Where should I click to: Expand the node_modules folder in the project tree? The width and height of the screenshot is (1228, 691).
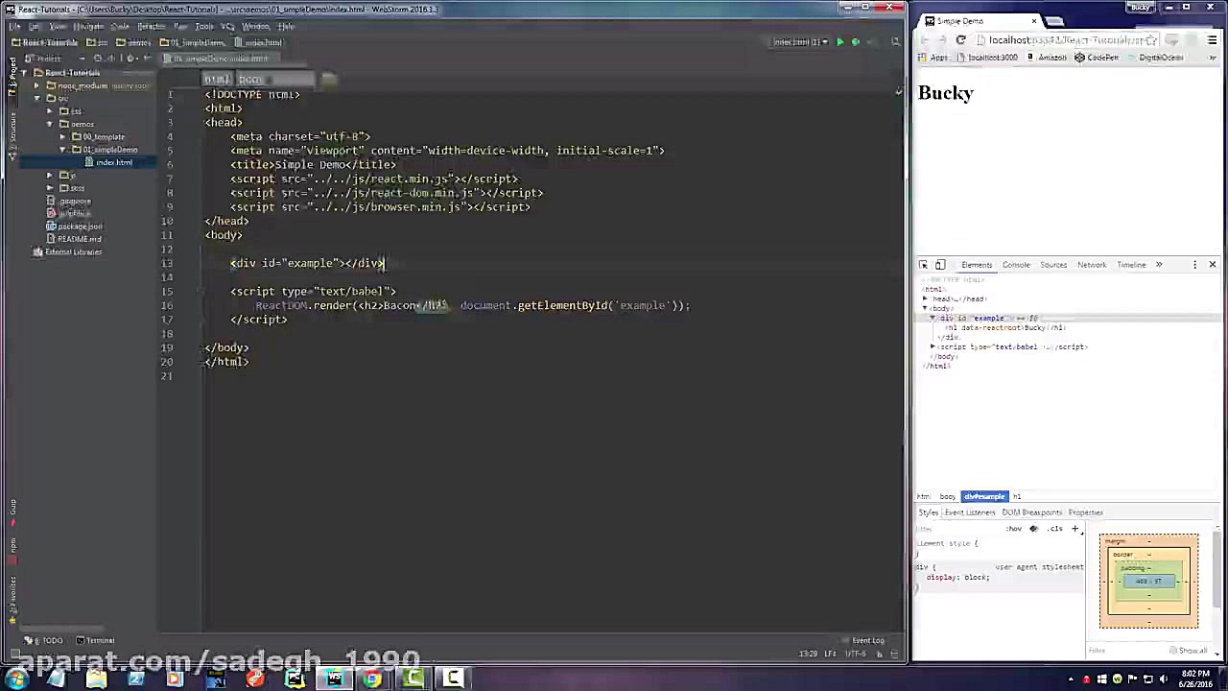(36, 85)
